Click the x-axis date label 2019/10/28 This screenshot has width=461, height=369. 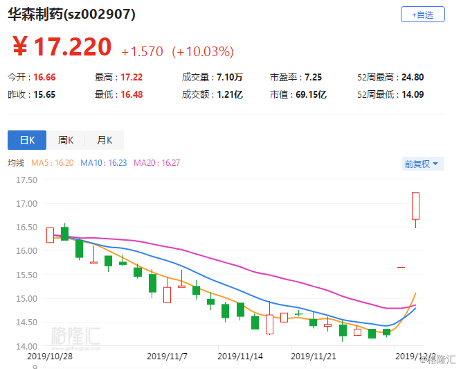[50, 357]
